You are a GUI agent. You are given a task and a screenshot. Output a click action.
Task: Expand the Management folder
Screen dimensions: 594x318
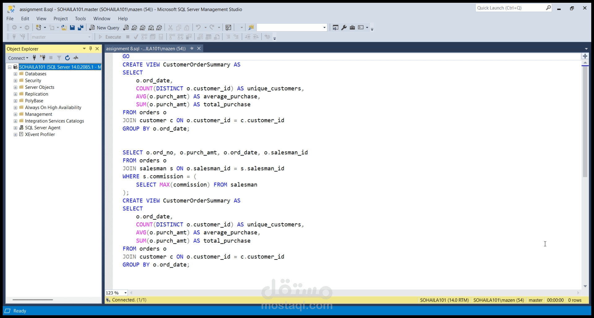click(15, 114)
